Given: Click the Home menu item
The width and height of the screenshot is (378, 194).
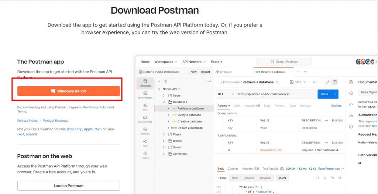Looking at the screenshot, I should tap(145, 62).
